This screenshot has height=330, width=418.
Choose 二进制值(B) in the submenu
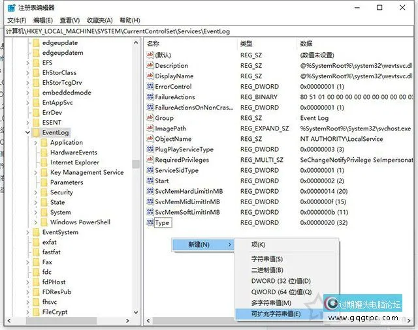[x=287, y=270]
